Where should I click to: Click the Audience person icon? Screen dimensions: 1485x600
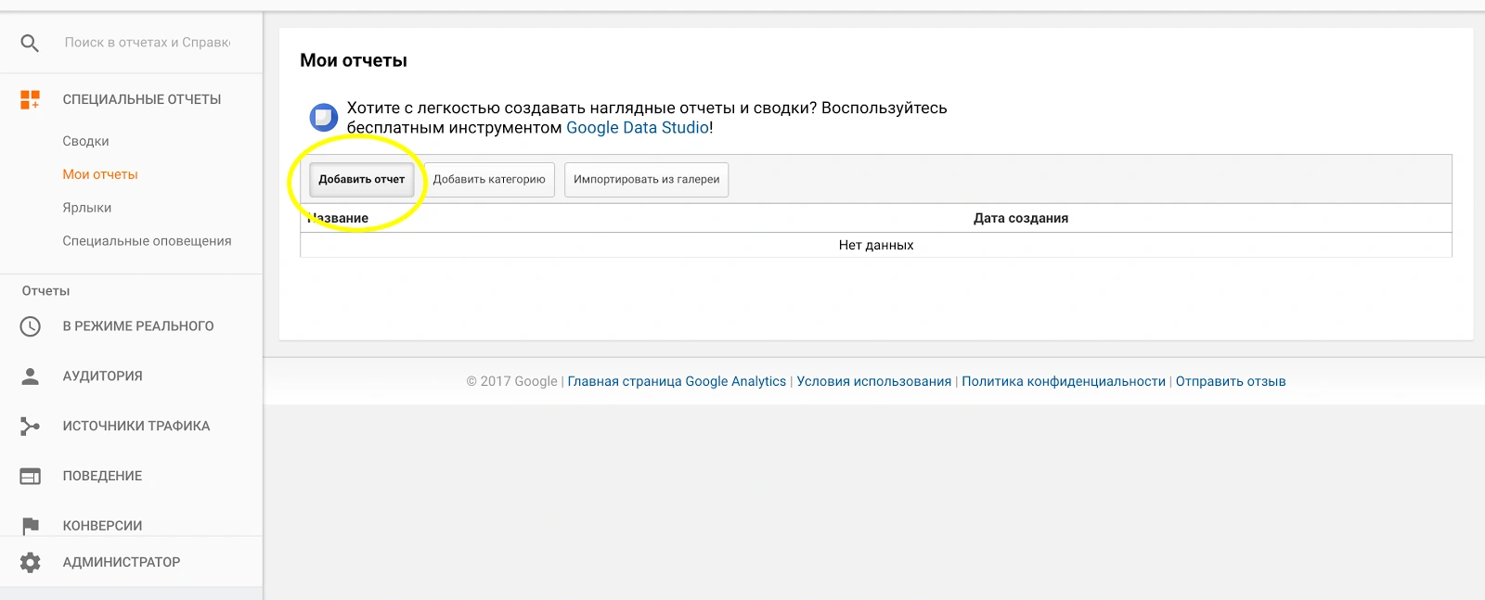click(30, 376)
